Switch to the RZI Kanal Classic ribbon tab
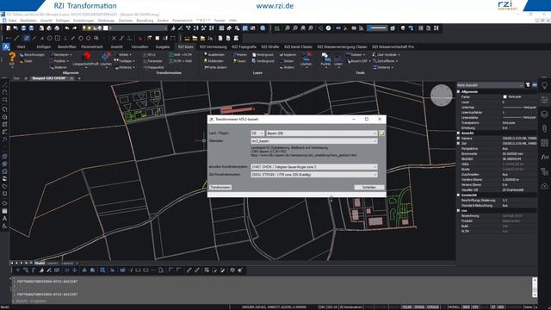The height and width of the screenshot is (310, 551). [x=298, y=46]
